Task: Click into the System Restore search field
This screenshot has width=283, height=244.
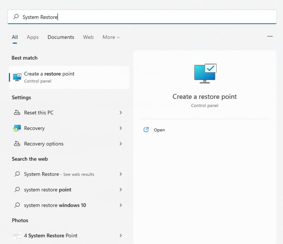Action: pyautogui.click(x=138, y=17)
